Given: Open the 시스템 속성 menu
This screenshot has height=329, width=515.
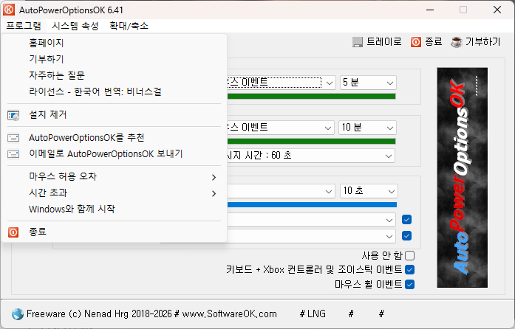Looking at the screenshot, I should point(75,26).
